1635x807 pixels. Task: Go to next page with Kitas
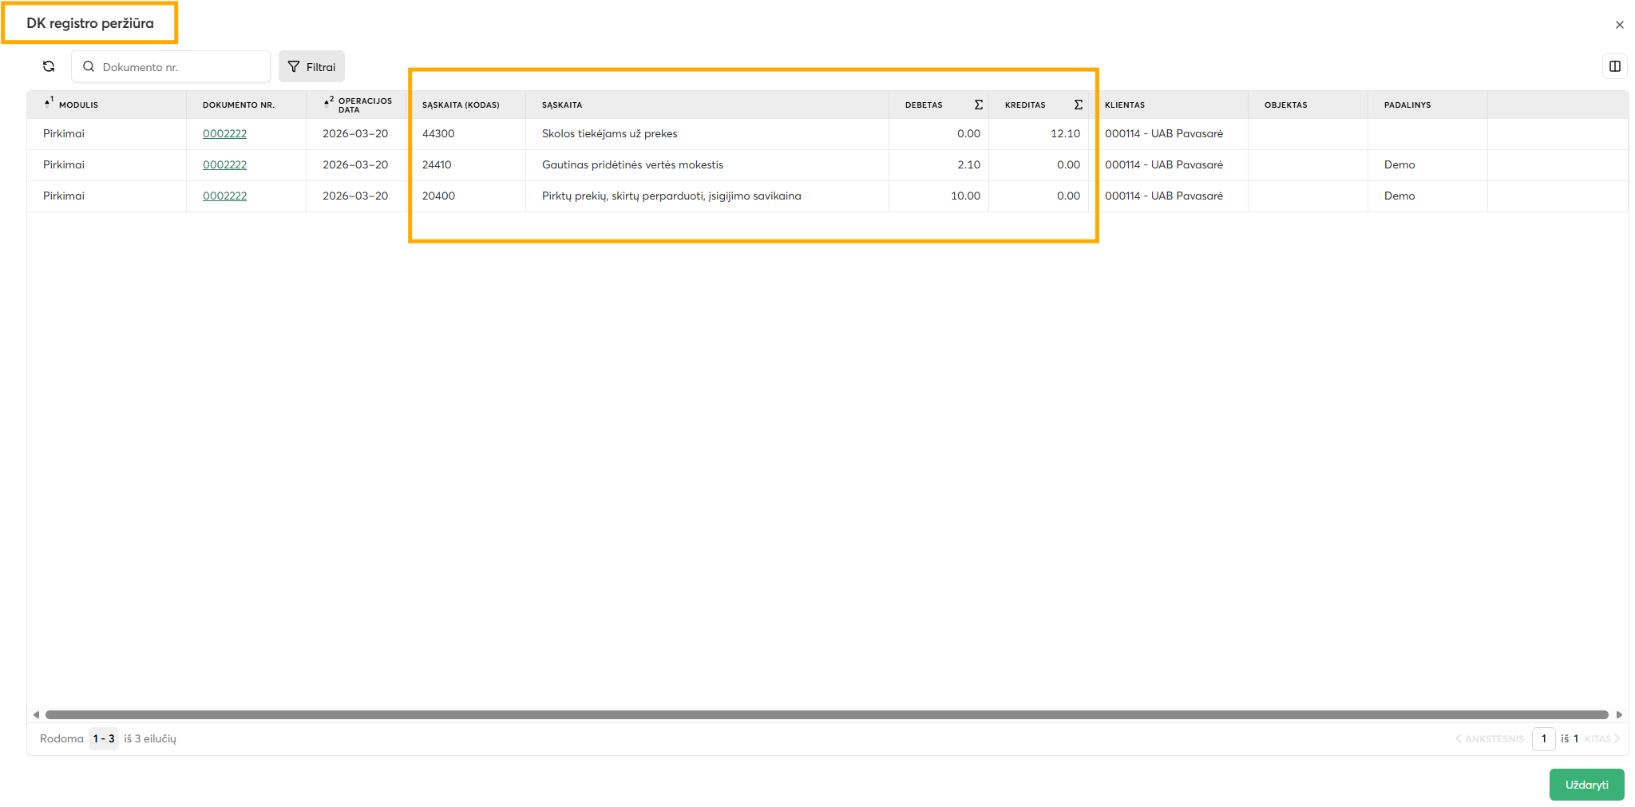pos(1601,738)
